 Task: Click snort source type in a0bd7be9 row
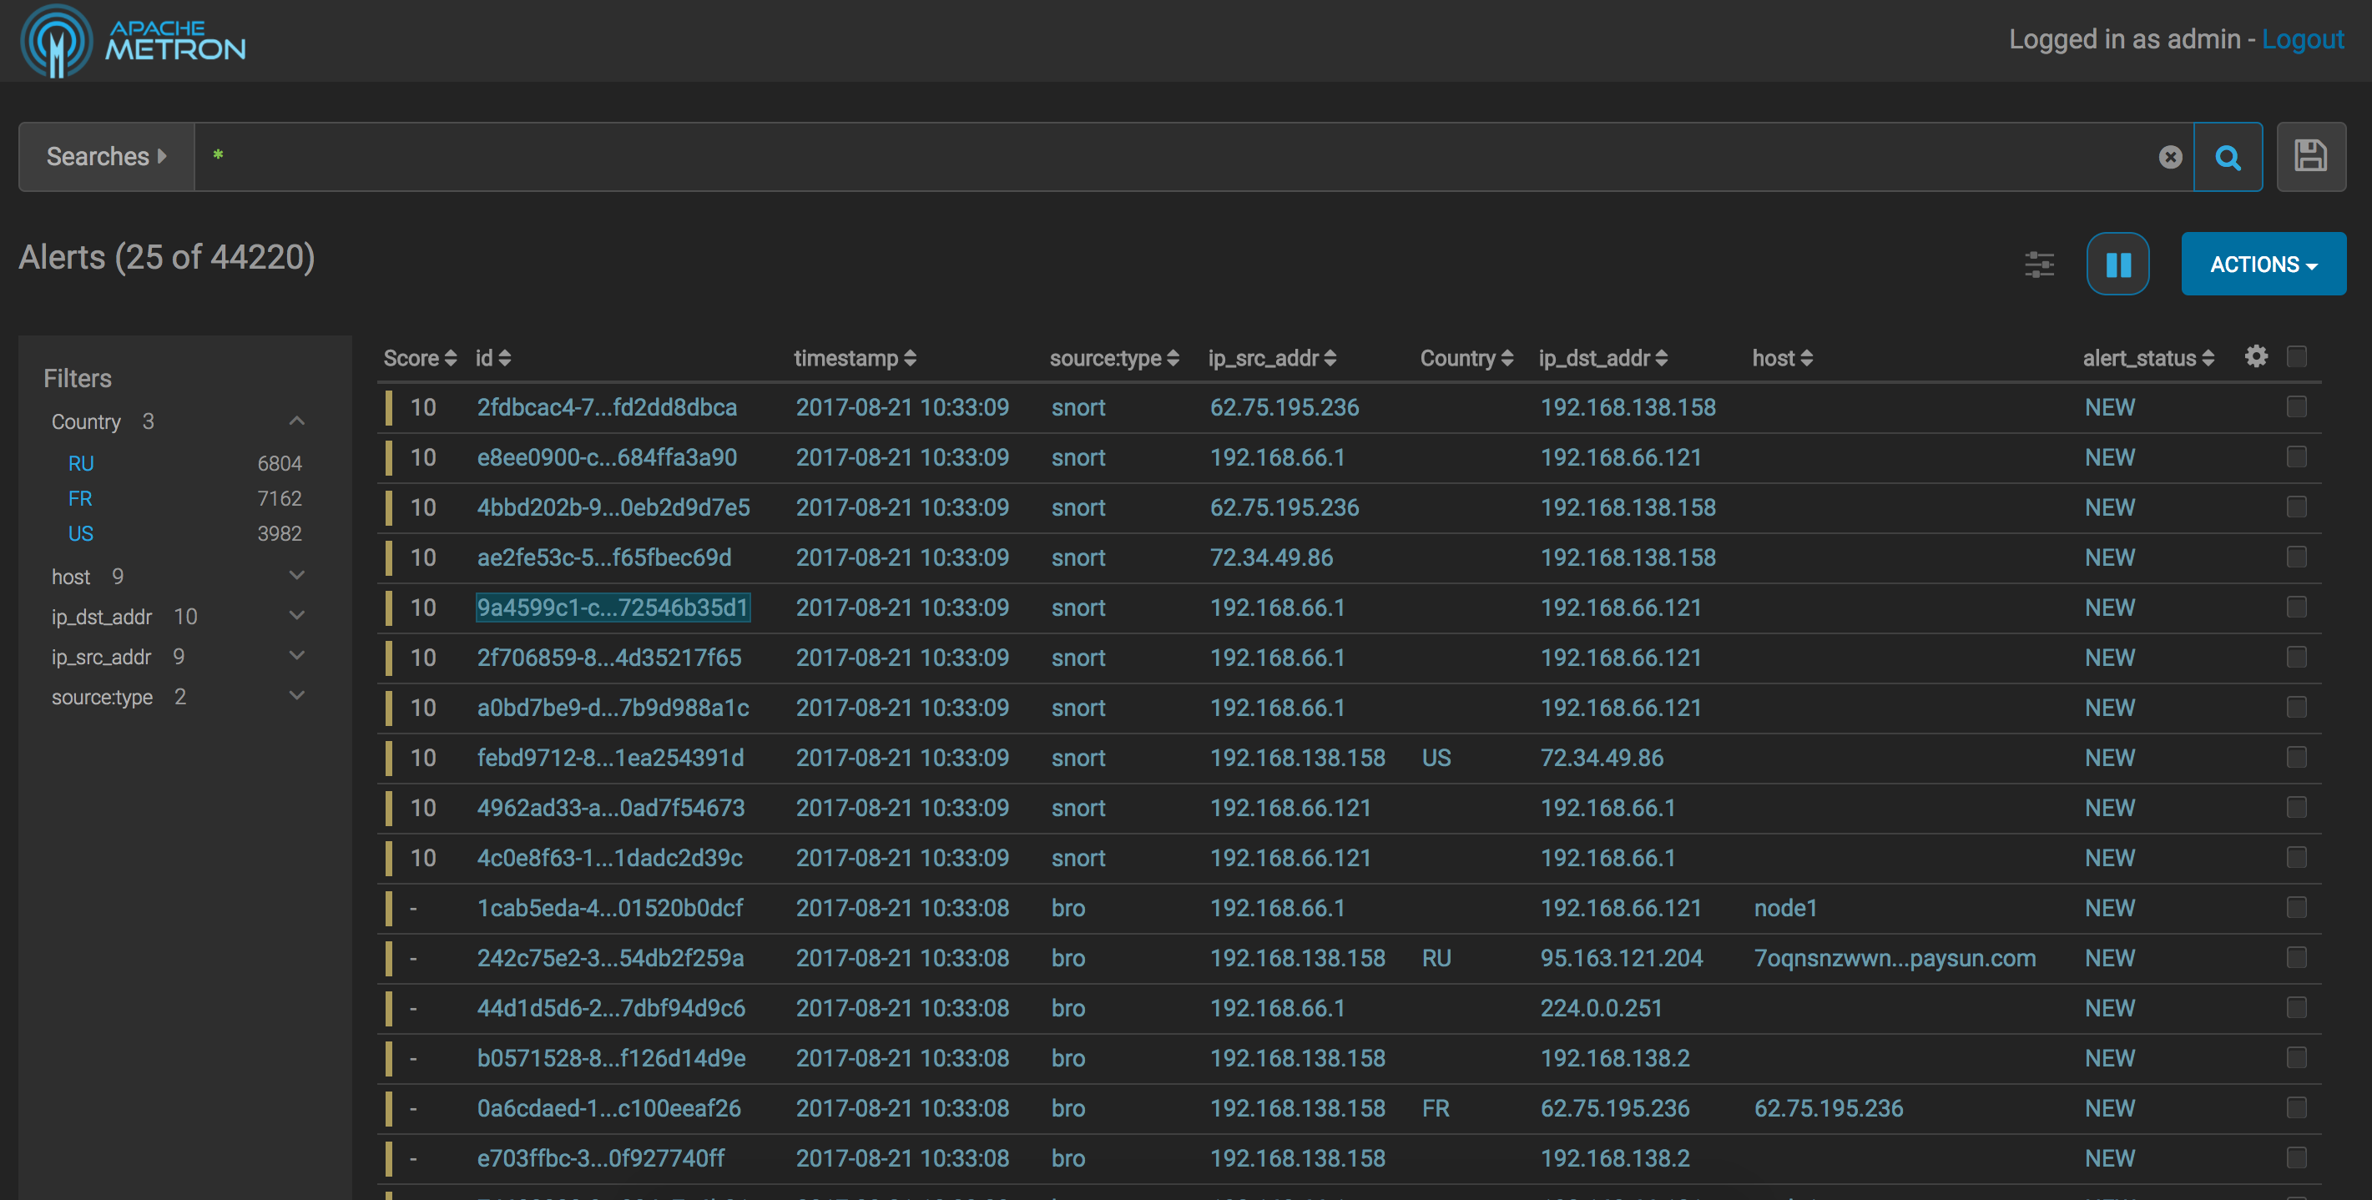pos(1078,708)
